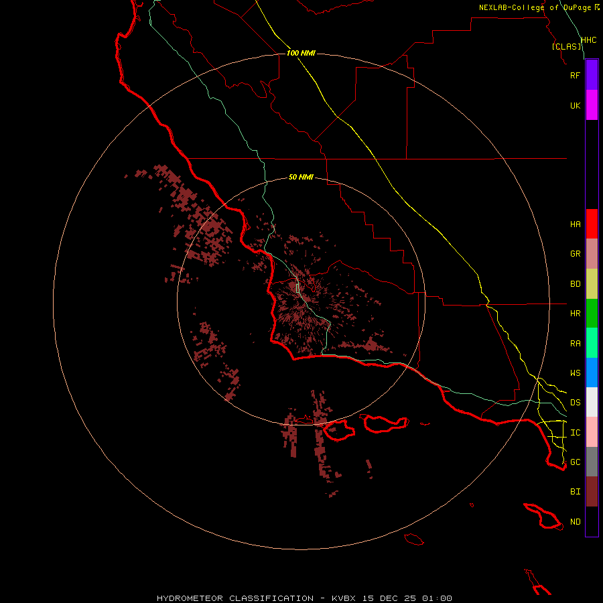Click the 50 NMI range ring label
Image resolution: width=603 pixels, height=603 pixels.
[301, 178]
